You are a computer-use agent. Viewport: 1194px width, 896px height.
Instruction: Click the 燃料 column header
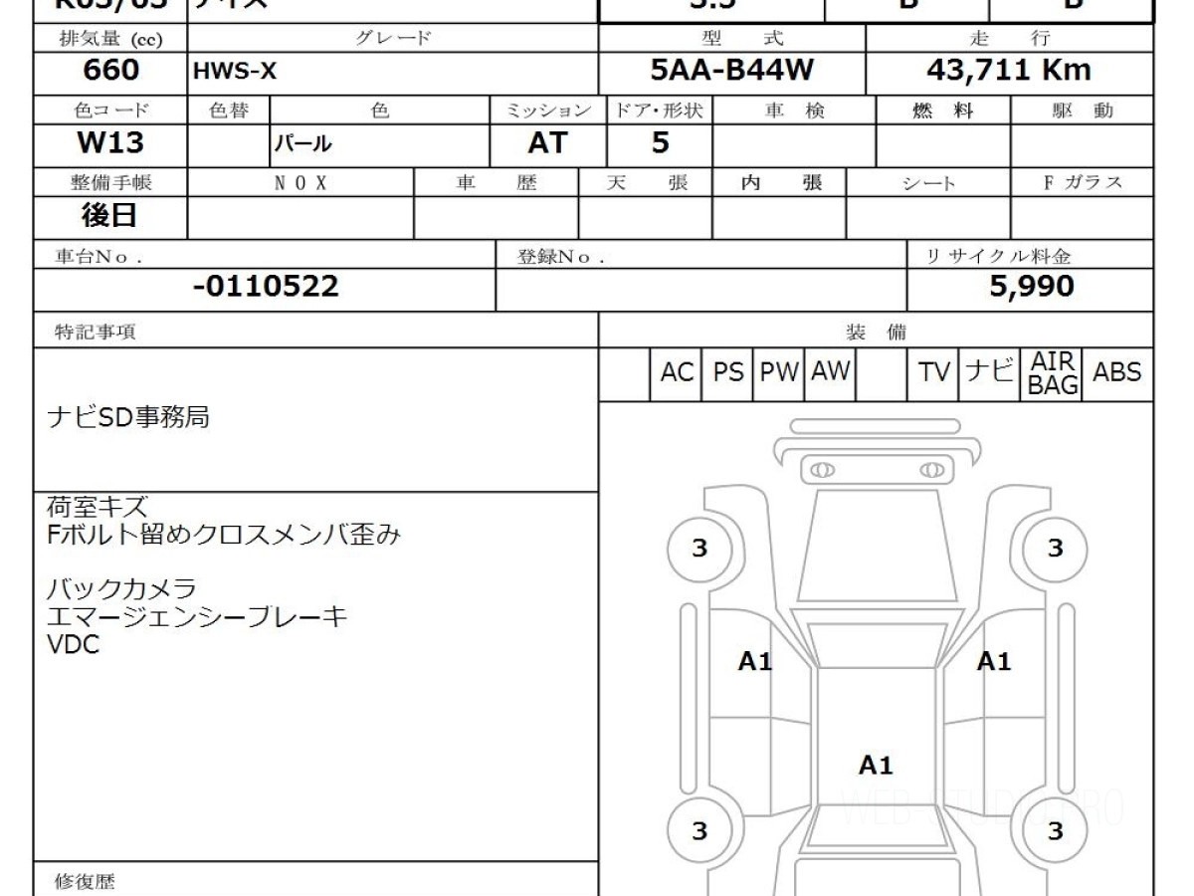(942, 111)
